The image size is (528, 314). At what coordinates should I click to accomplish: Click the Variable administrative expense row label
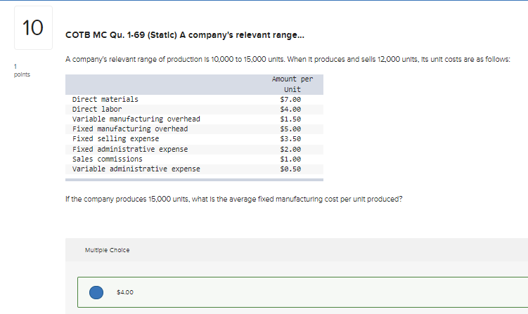[x=136, y=169]
